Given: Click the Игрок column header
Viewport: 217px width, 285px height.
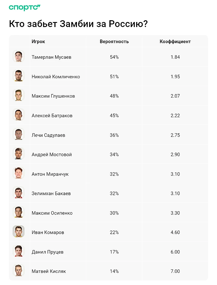Looking at the screenshot, I should [38, 42].
